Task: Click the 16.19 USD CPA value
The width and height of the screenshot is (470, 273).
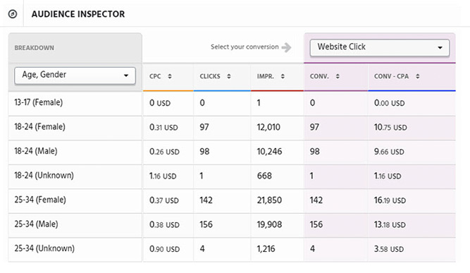Action: pos(390,200)
